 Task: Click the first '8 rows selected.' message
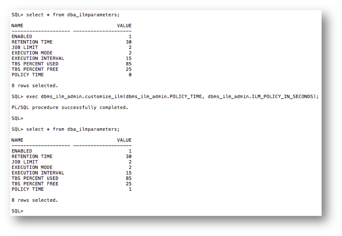point(35,85)
